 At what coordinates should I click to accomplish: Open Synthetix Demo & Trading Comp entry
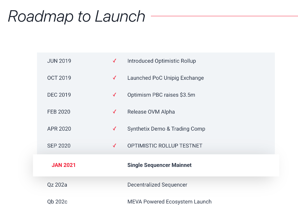pyautogui.click(x=166, y=129)
